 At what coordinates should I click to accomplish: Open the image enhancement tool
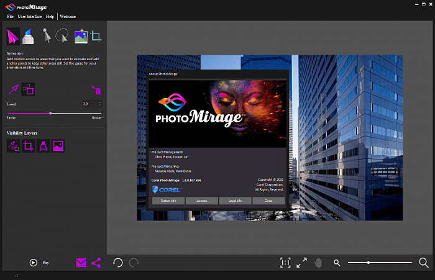[x=81, y=36]
